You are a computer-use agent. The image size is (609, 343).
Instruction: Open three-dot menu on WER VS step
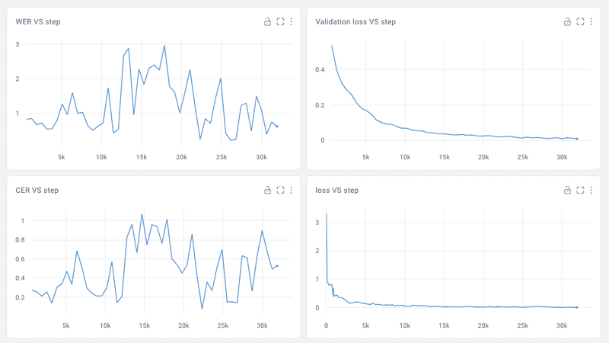click(x=292, y=22)
